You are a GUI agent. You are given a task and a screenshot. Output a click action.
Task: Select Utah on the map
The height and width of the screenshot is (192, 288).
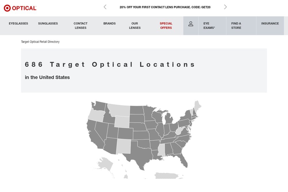point(113,131)
